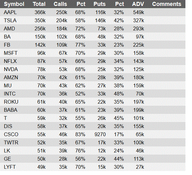Click the TWTR ticker symbol

(x=11, y=142)
